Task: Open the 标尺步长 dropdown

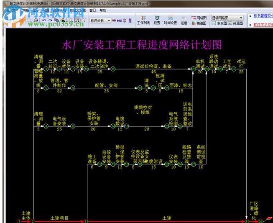Action: coord(100,21)
